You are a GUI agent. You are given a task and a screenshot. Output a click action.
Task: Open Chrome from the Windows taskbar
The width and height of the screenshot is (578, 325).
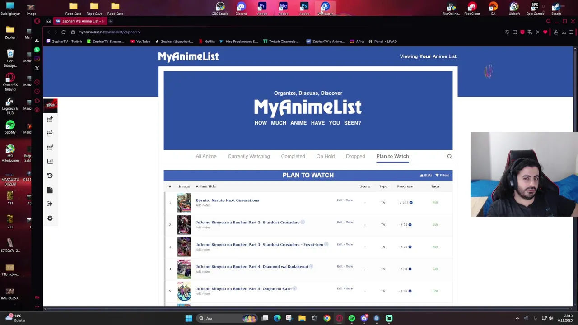(327, 318)
